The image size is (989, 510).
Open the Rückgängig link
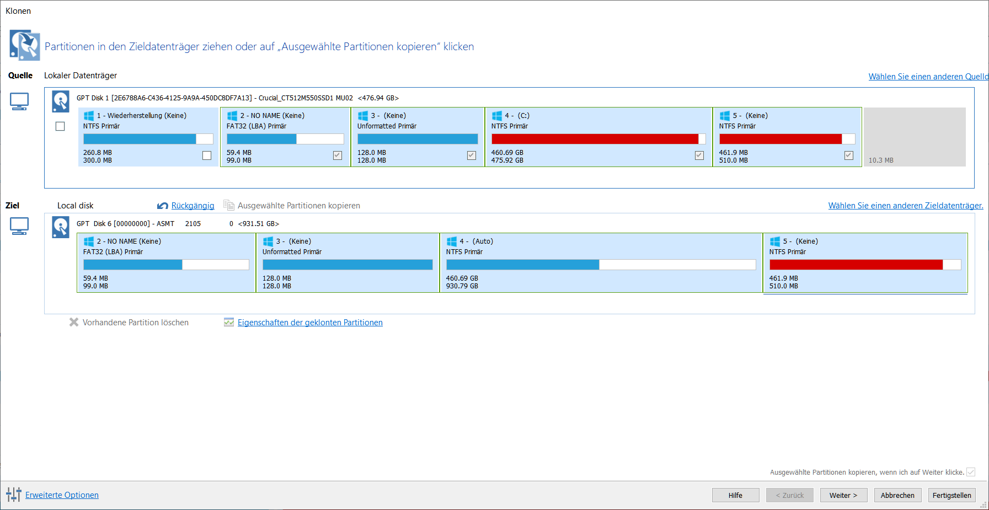193,206
